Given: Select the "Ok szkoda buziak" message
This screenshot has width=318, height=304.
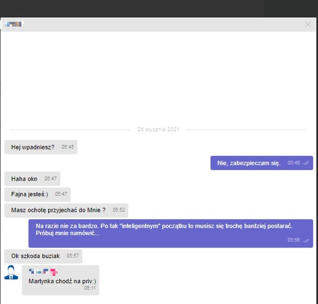Looking at the screenshot, I should click(x=35, y=256).
